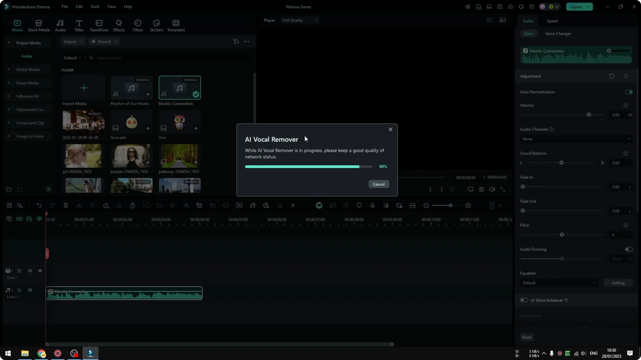Open the Stock Media panel
This screenshot has height=360, width=641.
click(x=38, y=25)
